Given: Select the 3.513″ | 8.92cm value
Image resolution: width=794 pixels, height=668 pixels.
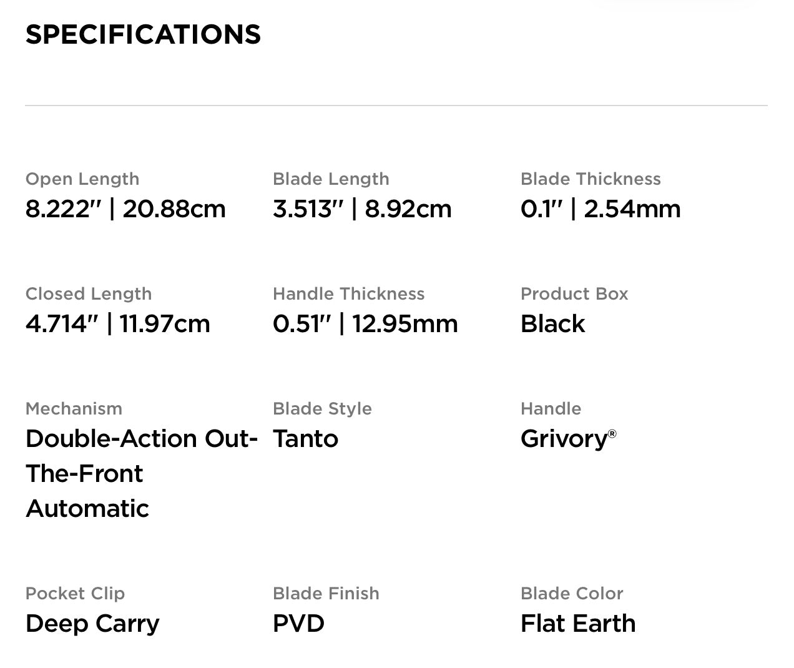Looking at the screenshot, I should (x=362, y=209).
